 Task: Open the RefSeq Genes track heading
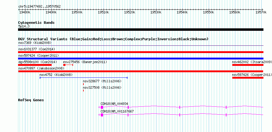pyautogui.click(x=31, y=100)
